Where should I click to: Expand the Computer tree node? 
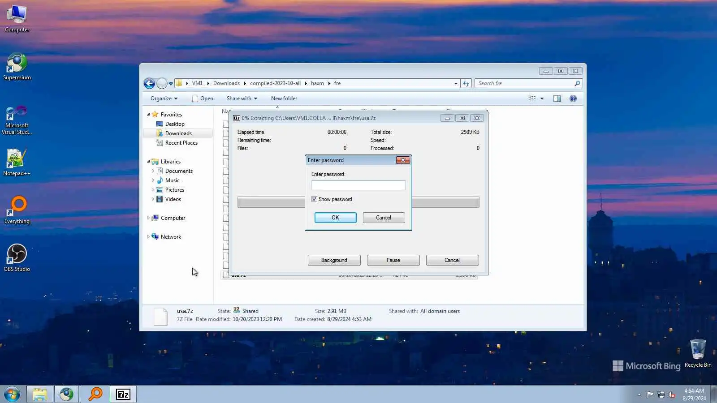(148, 218)
